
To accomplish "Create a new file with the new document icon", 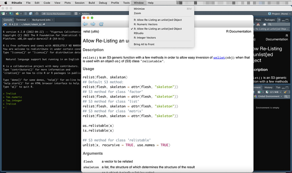I will click(x=3, y=13).
